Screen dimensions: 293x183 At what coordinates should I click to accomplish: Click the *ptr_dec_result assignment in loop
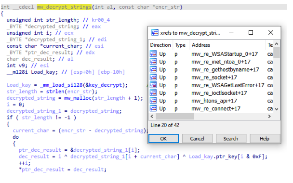tap(41, 170)
